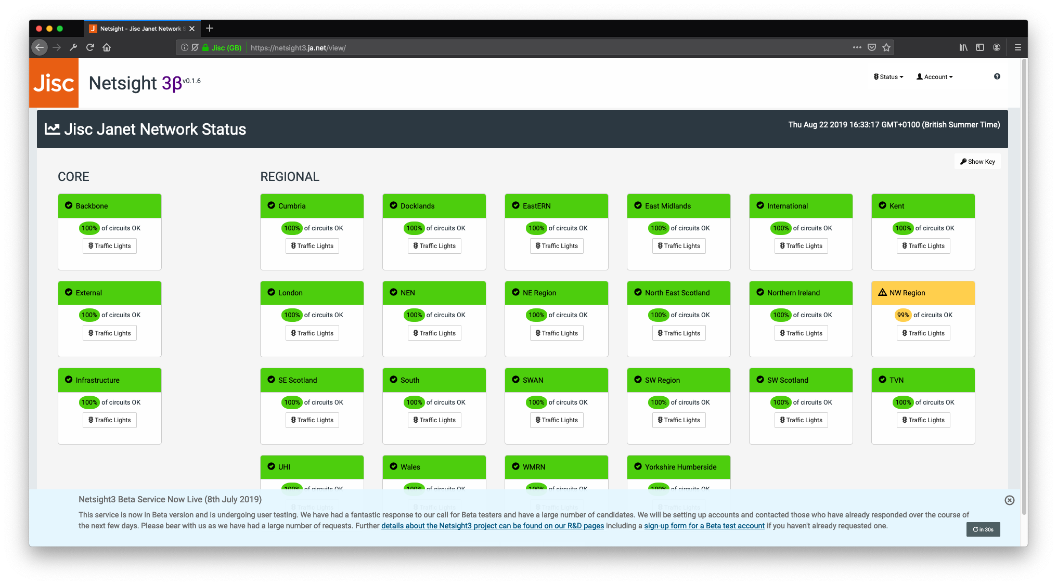Click the NW Region warning icon
1057x585 pixels.
click(882, 292)
